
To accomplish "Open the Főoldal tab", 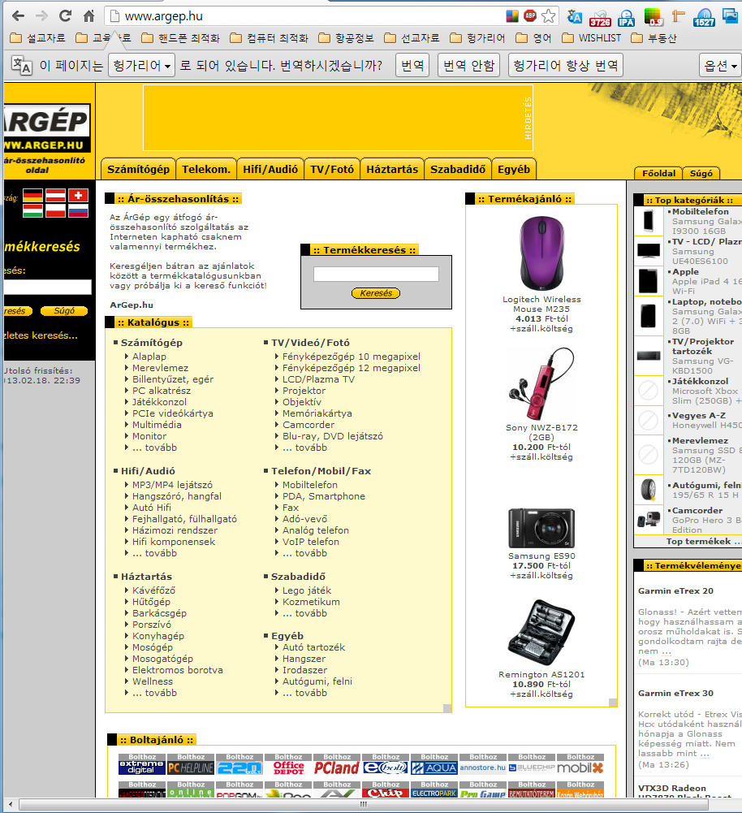I will pos(658,173).
